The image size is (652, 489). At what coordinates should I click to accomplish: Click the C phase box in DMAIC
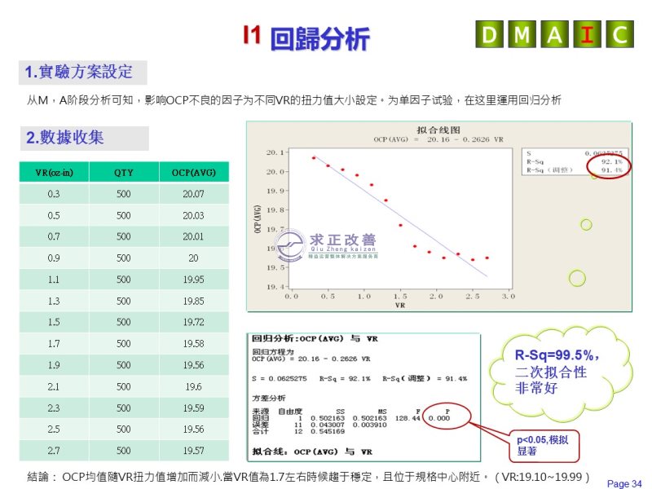(x=619, y=34)
